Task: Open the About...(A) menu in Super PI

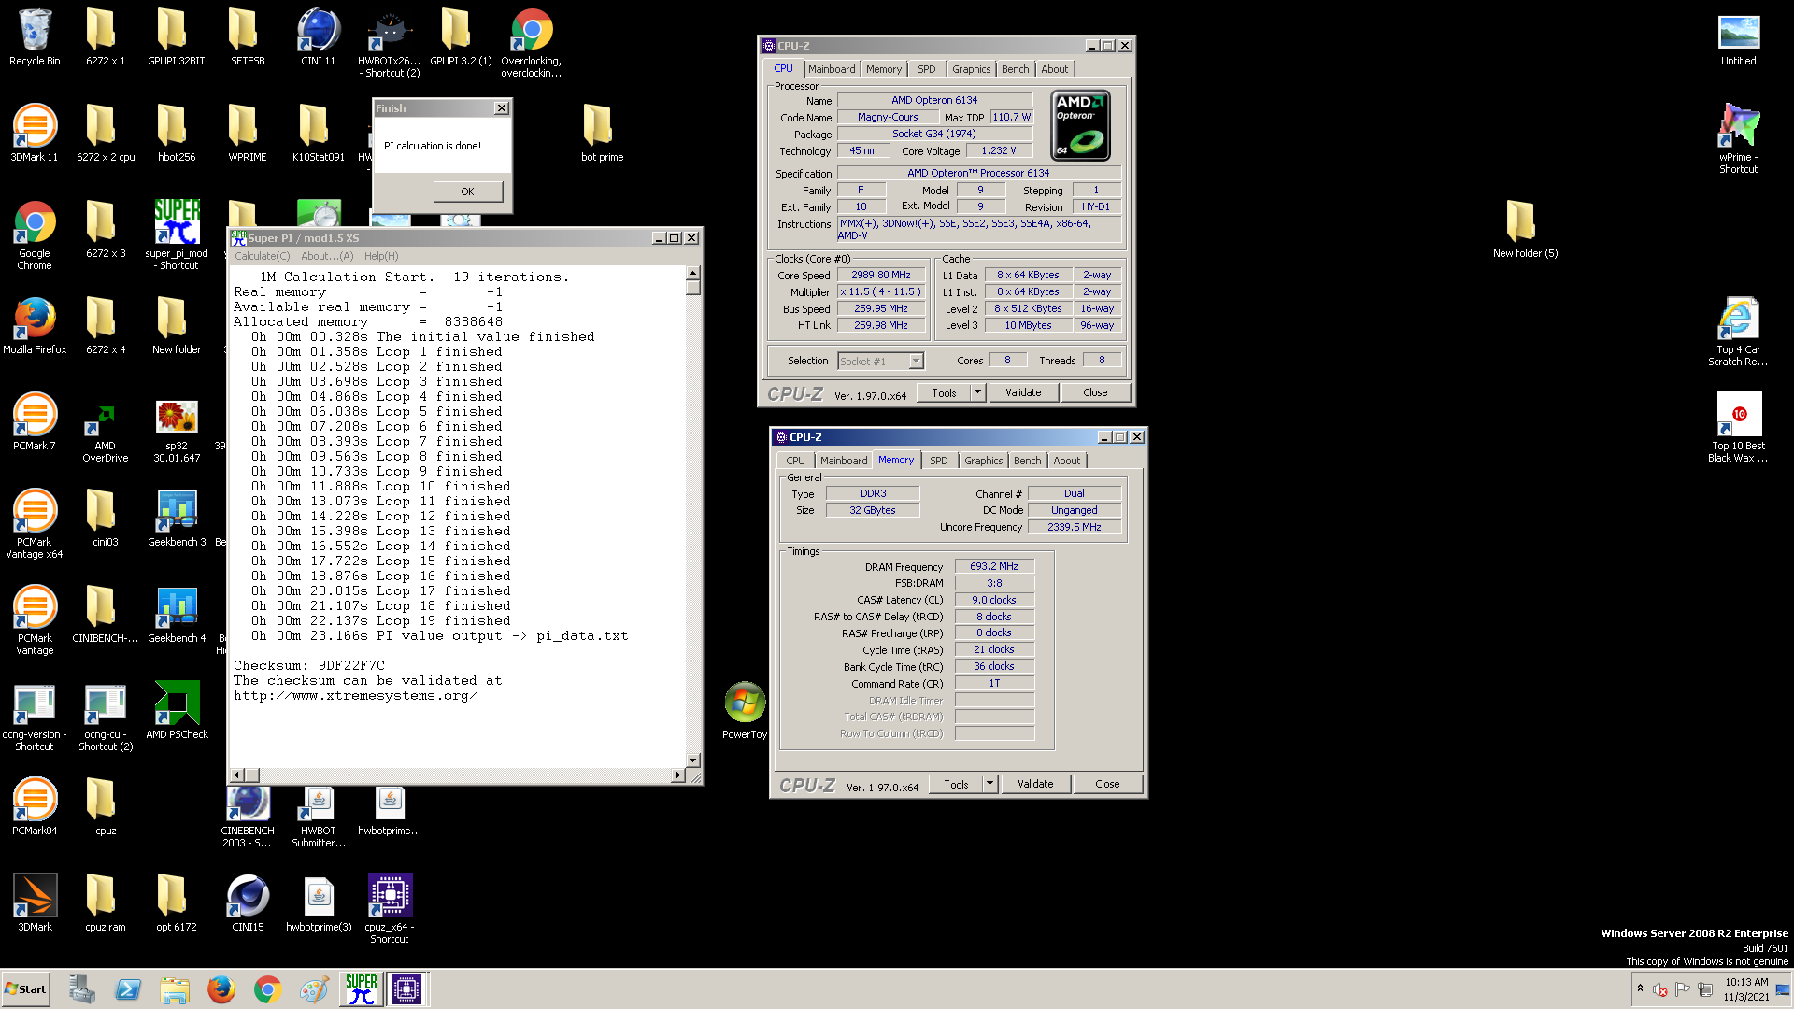Action: pyautogui.click(x=327, y=256)
